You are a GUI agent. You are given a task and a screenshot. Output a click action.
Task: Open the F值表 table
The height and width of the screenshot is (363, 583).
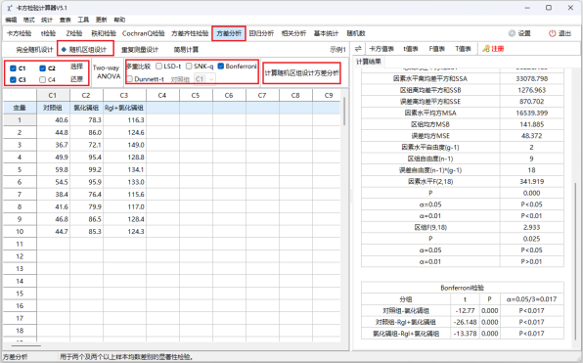pyautogui.click(x=437, y=49)
